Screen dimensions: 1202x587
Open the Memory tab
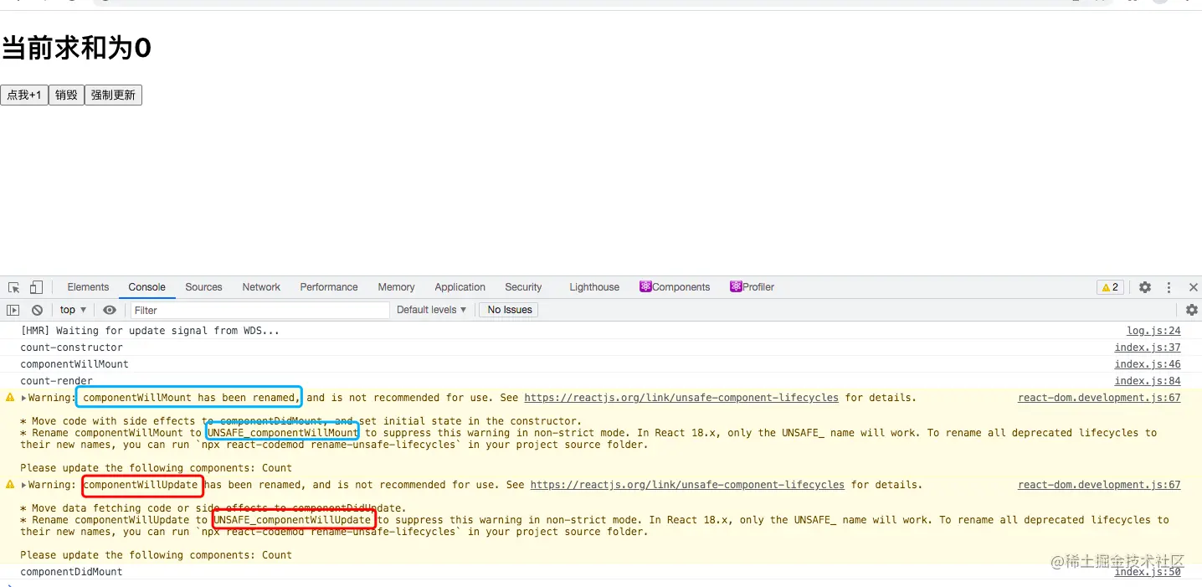(x=396, y=287)
